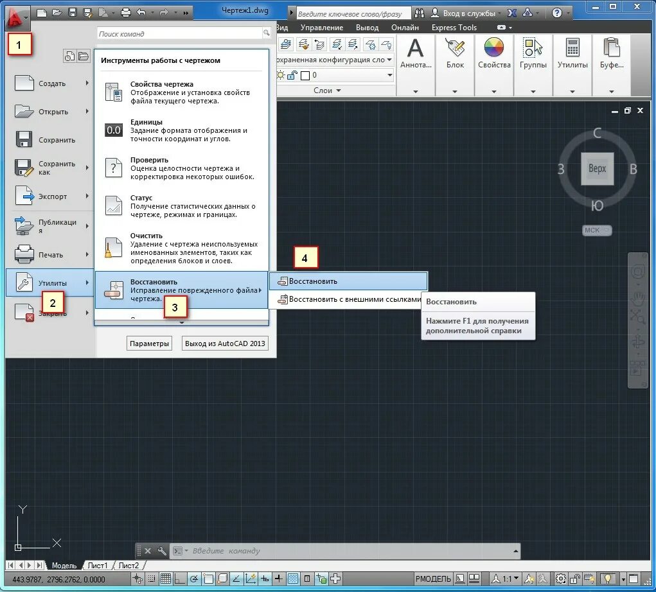Click the Верх face of the ViewCube
The image size is (656, 592).
(x=598, y=168)
